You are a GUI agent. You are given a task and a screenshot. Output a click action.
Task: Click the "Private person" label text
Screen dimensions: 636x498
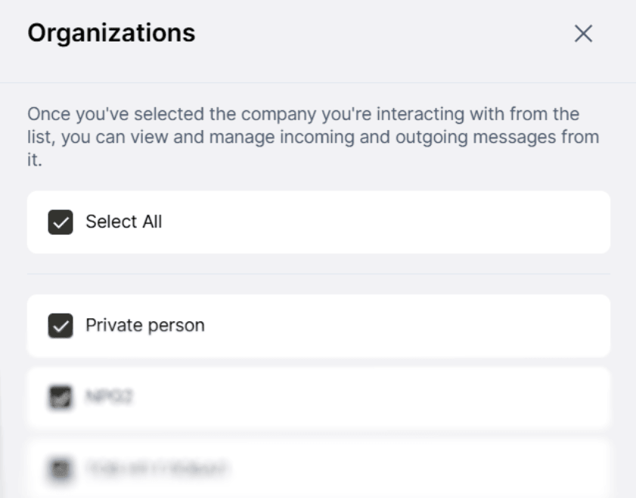click(144, 326)
